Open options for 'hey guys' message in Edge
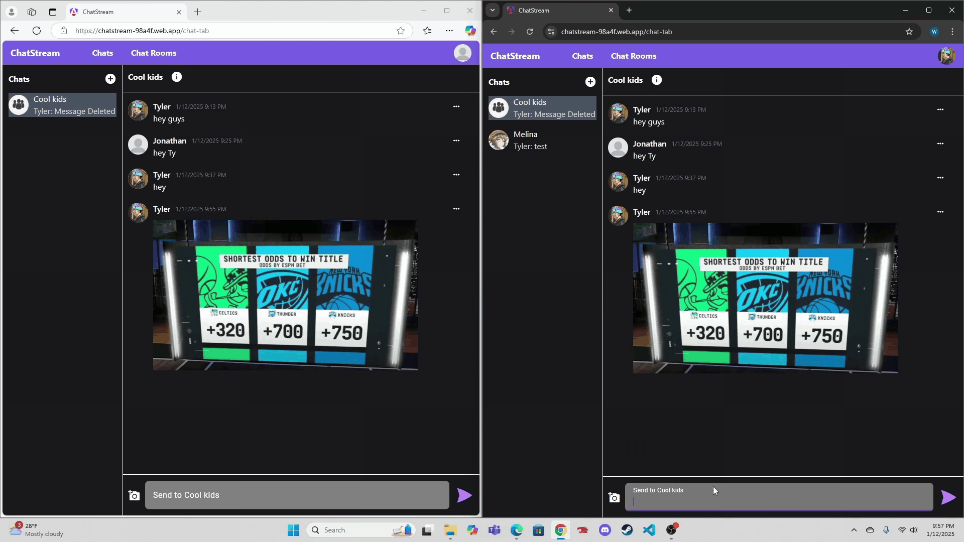964x542 pixels. [456, 106]
